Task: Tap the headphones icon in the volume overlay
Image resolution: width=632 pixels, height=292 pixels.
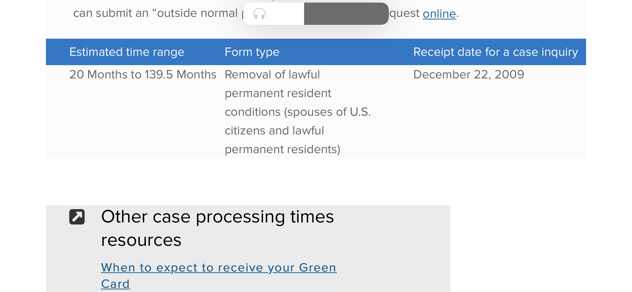Action: [259, 13]
